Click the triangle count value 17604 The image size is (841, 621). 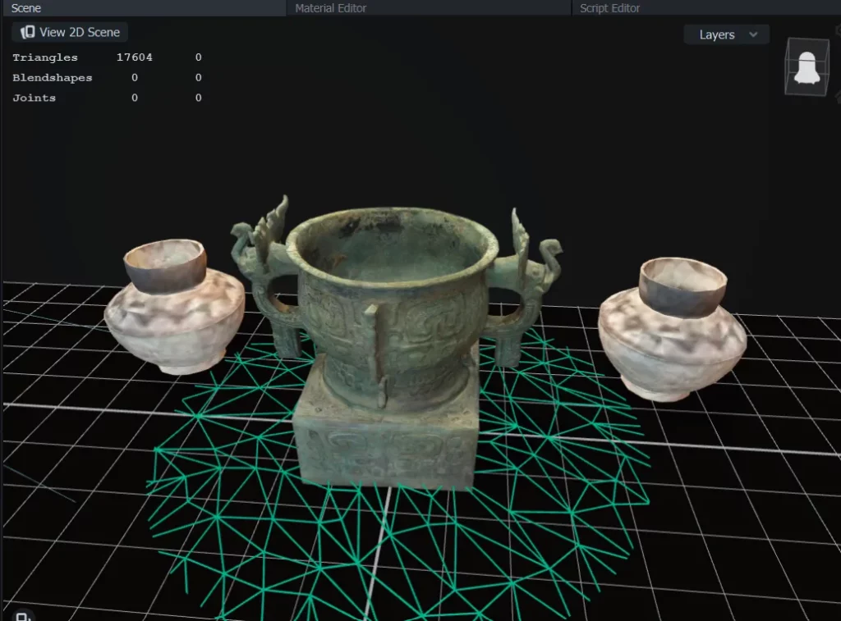point(135,57)
